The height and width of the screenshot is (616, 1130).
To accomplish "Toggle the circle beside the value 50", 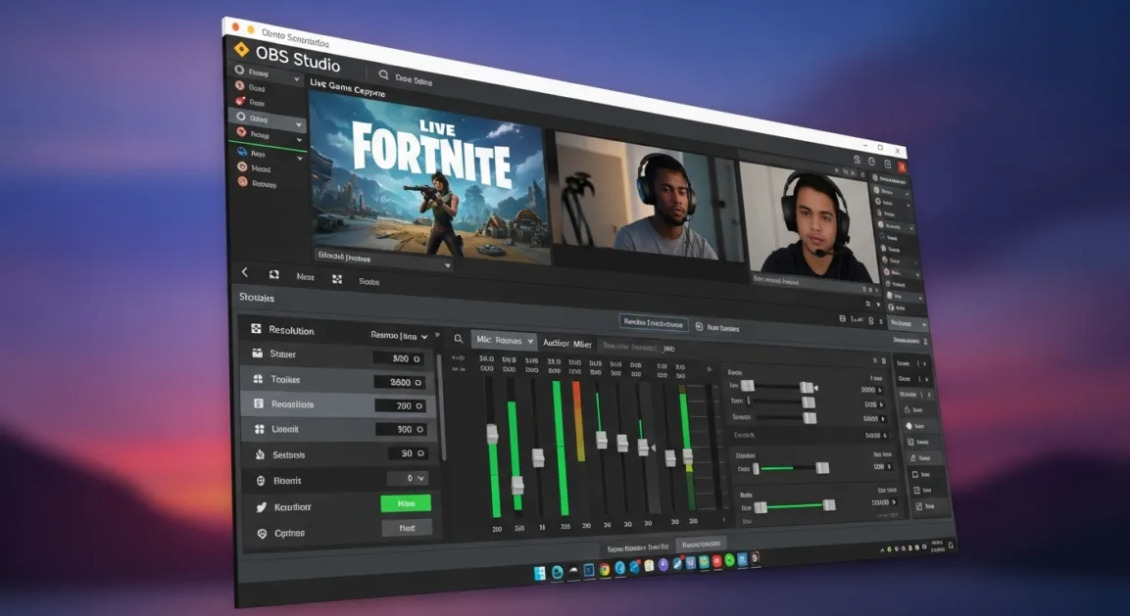I will click(x=420, y=453).
